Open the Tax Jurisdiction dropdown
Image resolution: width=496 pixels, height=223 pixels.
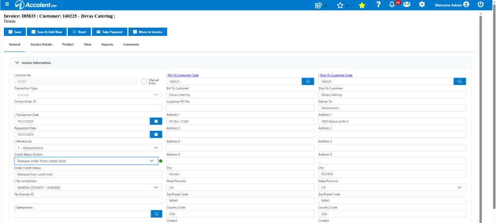coord(88,188)
